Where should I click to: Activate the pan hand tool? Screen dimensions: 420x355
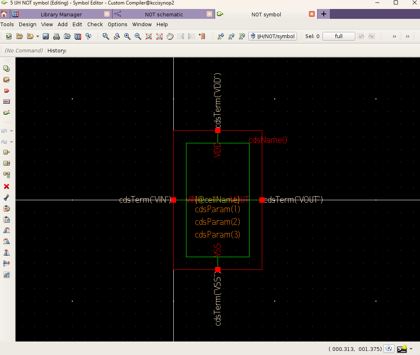pyautogui.click(x=170, y=36)
